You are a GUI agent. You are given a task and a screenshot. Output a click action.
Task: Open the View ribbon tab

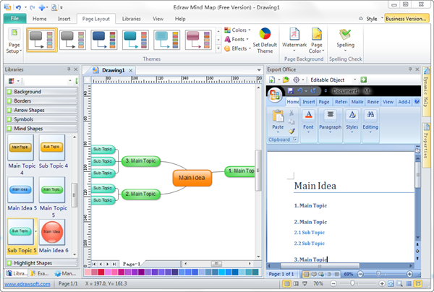tap(158, 19)
